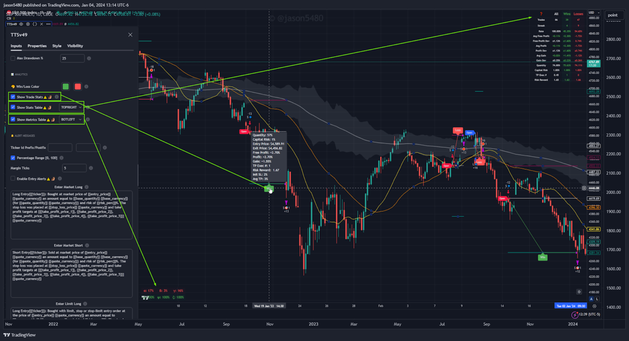This screenshot has width=629, height=341.
Task: Enable the Max Drawdown % checkbox
Action: click(x=13, y=58)
